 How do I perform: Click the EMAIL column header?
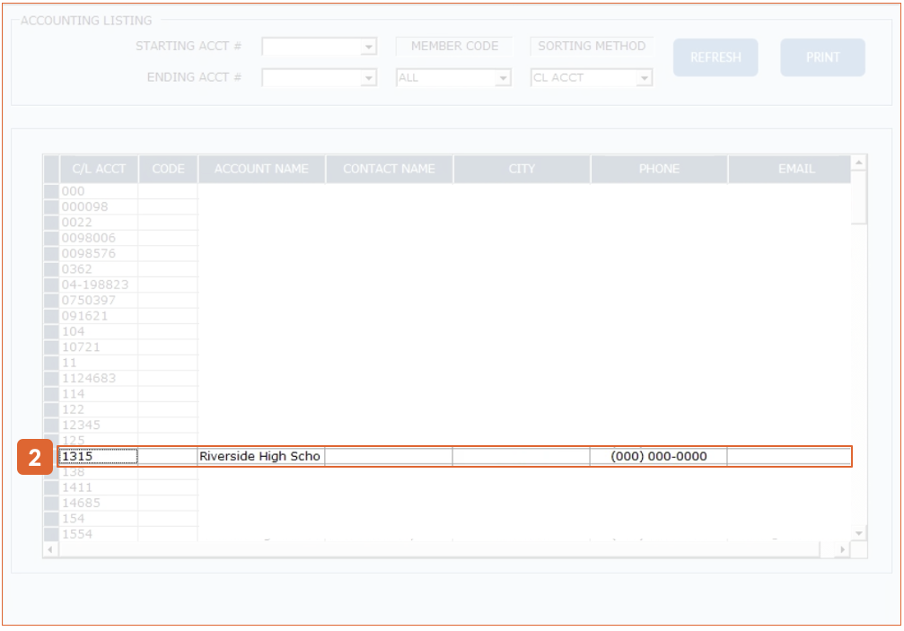pyautogui.click(x=789, y=169)
